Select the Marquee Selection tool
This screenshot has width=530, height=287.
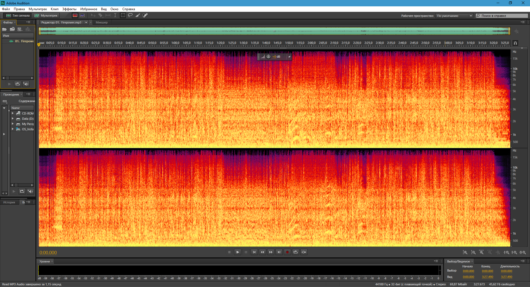coord(123,15)
